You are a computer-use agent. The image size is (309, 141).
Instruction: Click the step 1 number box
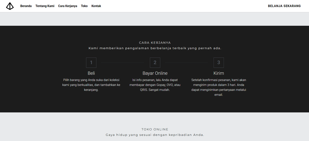(91, 63)
